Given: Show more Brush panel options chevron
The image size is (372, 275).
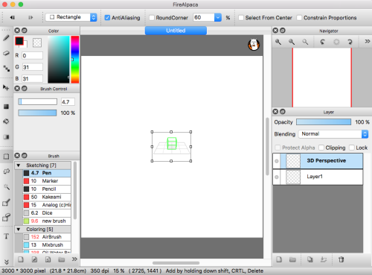Looking at the screenshot, I should click(74, 259).
